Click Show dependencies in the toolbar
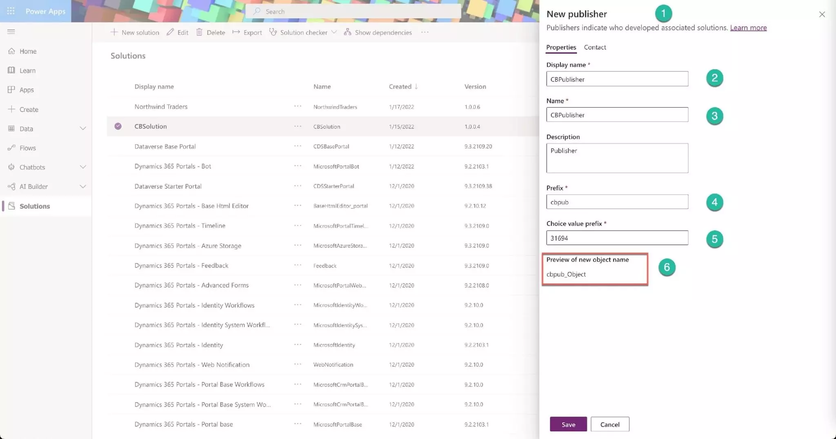Viewport: 836px width, 439px height. pyautogui.click(x=378, y=32)
